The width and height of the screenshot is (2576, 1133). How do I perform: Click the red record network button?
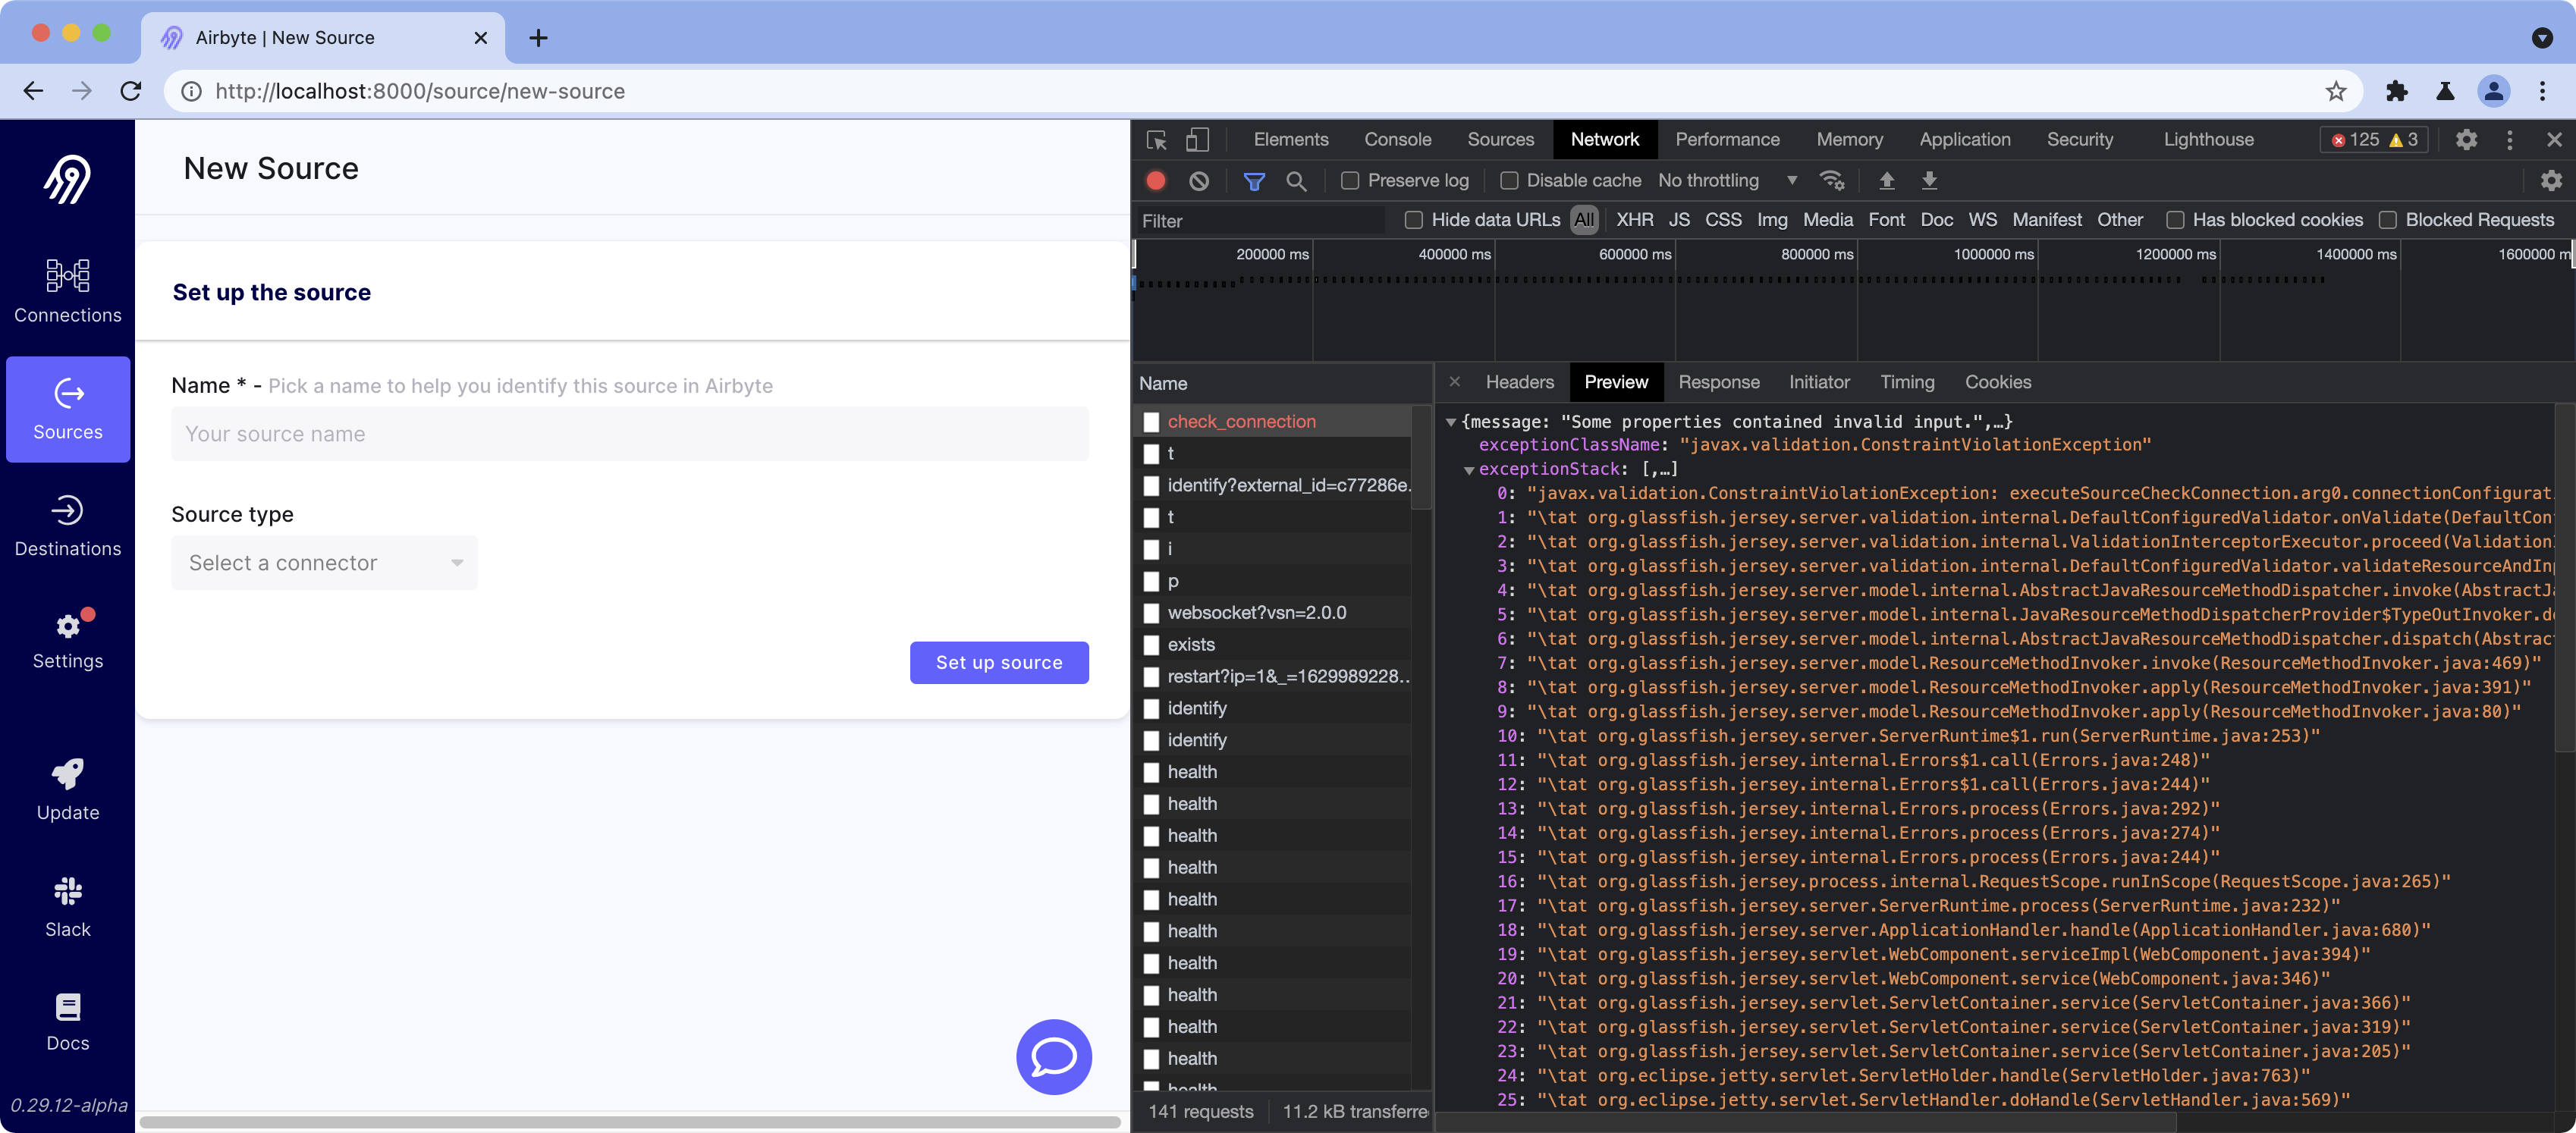click(1156, 181)
